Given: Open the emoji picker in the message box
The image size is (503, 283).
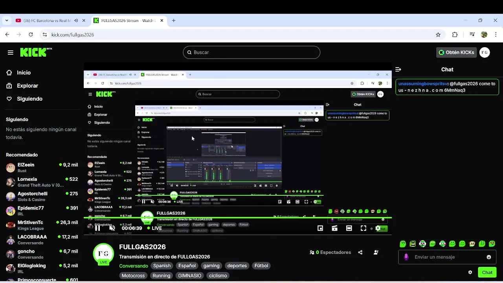Looking at the screenshot, I should [x=489, y=257].
